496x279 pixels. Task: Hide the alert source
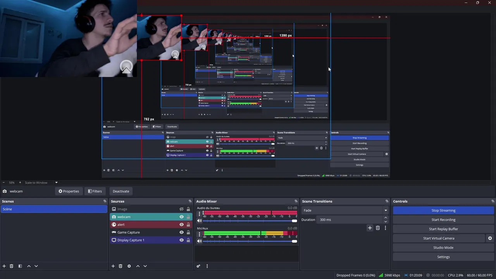pyautogui.click(x=181, y=225)
